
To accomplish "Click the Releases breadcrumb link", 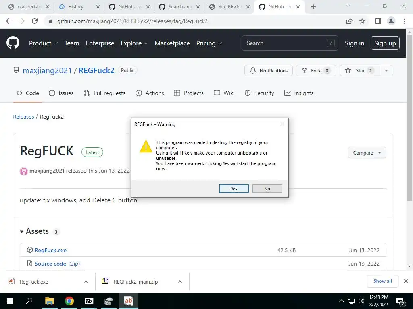I will [23, 117].
